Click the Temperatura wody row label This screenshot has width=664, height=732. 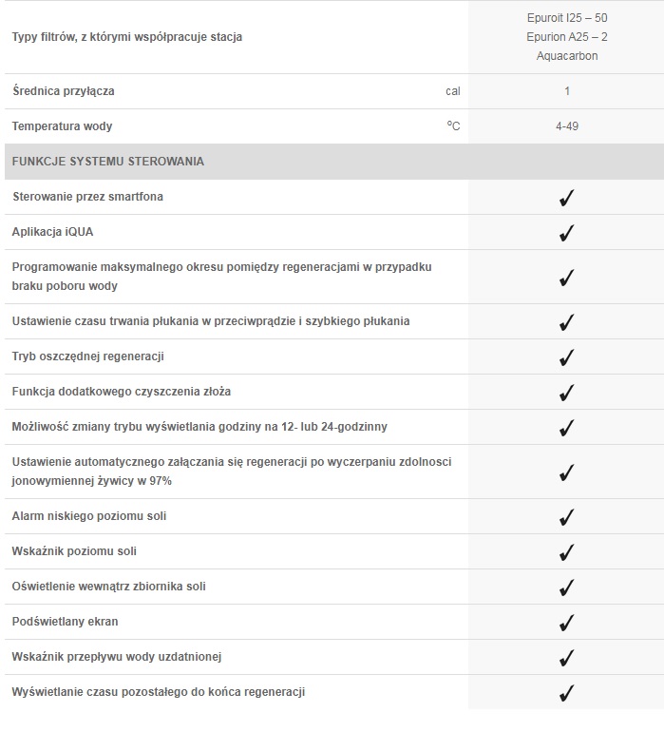point(62,126)
